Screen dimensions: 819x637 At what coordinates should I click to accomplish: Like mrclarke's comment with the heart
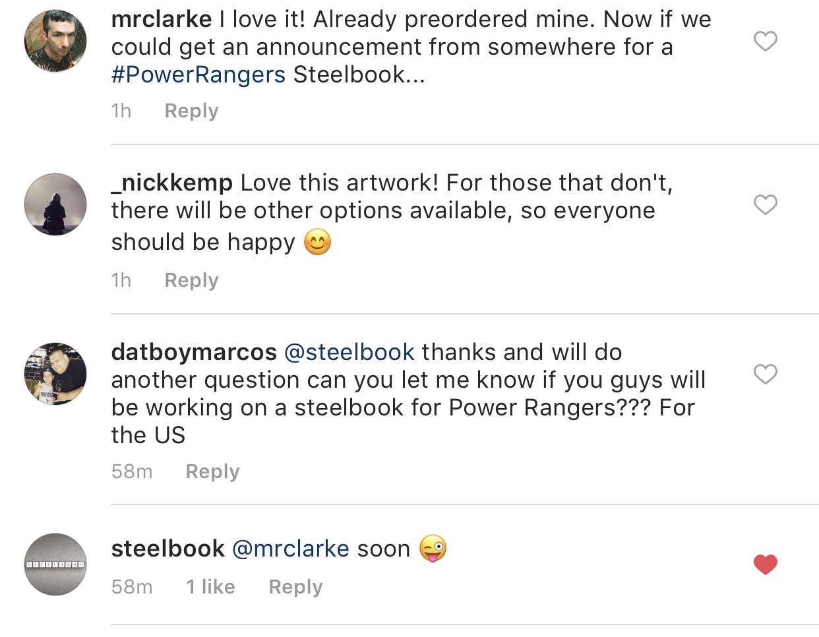pyautogui.click(x=765, y=42)
